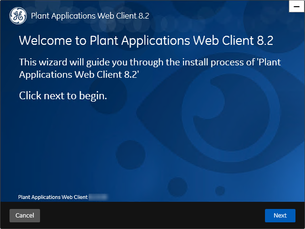Click the 'Click next to begin.' text

[x=63, y=95]
